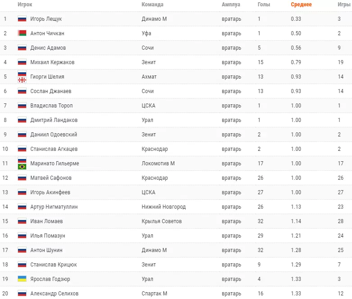Sort table by Голы column header
Image resolution: width=352 pixels, height=299 pixels.
pos(264,5)
